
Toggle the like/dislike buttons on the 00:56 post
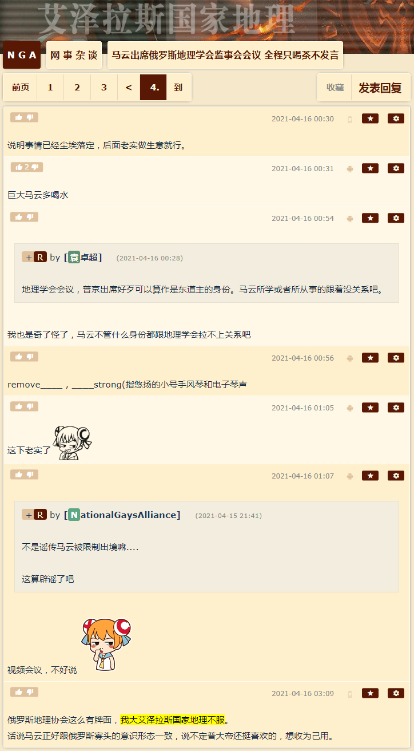24,357
